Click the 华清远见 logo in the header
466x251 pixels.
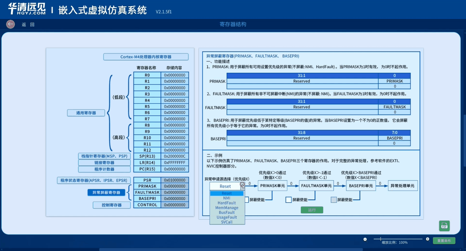pos(27,9)
